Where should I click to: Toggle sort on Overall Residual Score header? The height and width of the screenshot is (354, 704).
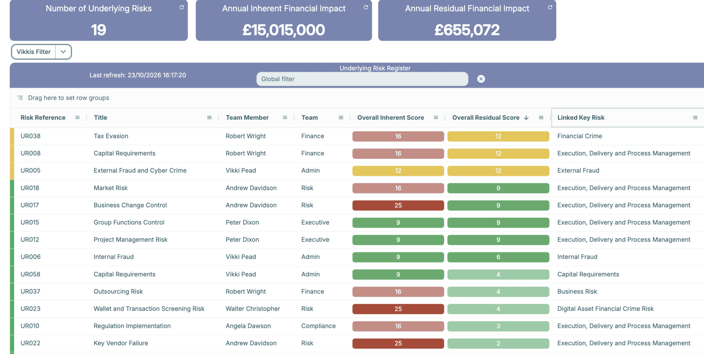click(486, 117)
